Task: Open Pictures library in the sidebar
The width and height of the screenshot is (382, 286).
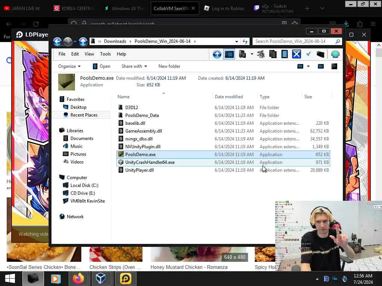Action: click(78, 154)
